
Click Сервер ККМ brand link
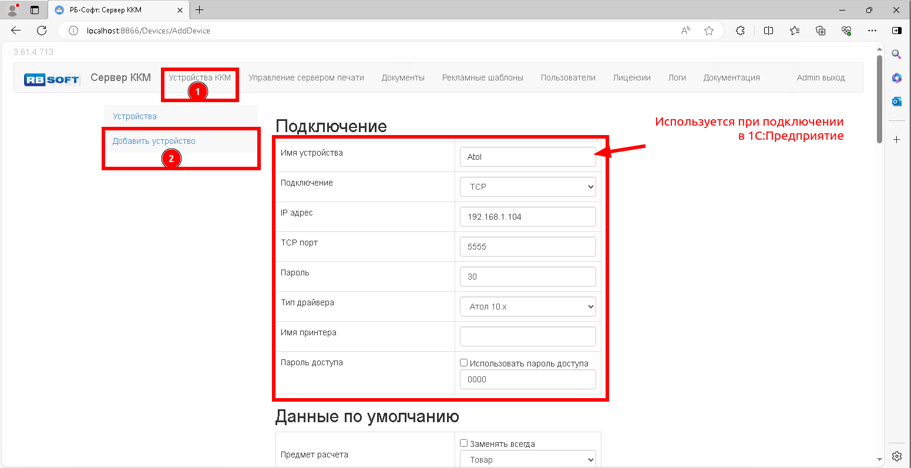click(x=121, y=78)
